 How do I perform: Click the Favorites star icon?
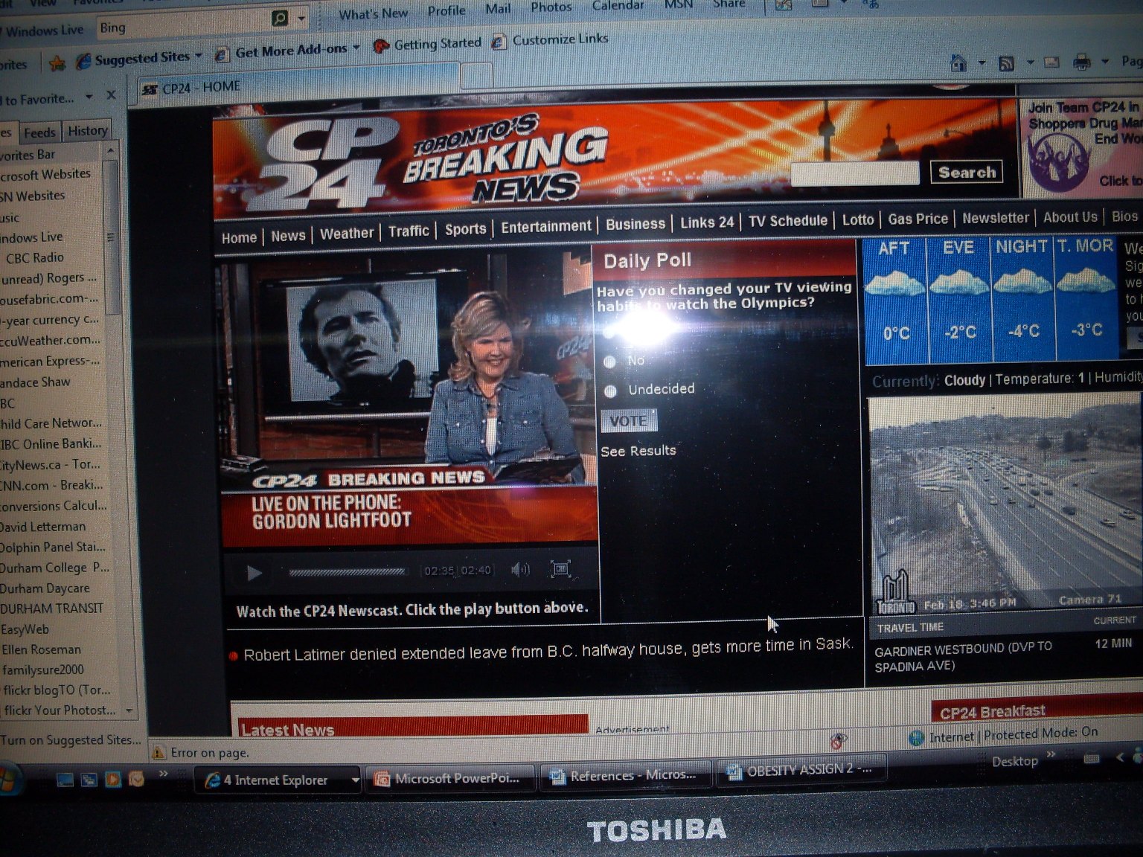[x=57, y=64]
